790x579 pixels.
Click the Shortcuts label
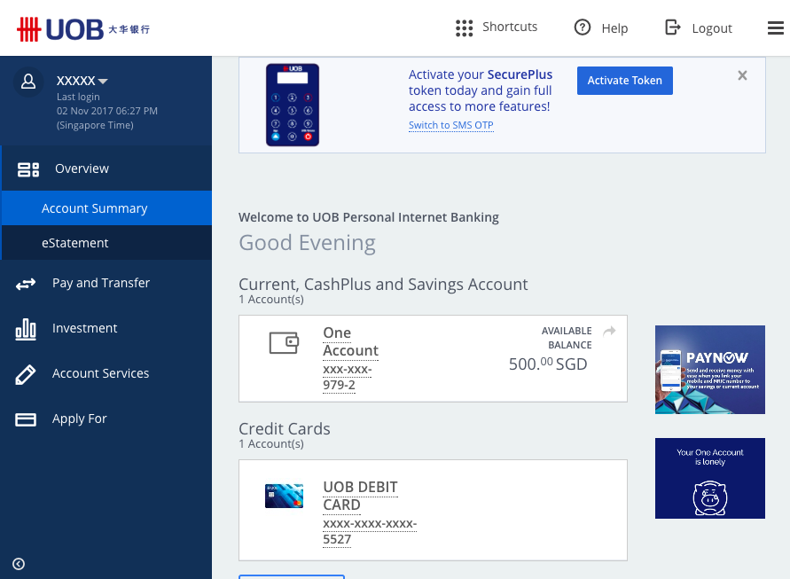click(510, 27)
